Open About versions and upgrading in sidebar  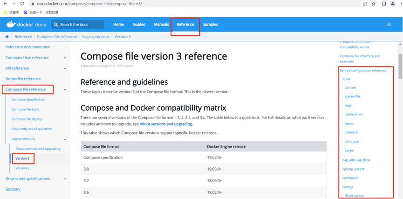point(38,149)
